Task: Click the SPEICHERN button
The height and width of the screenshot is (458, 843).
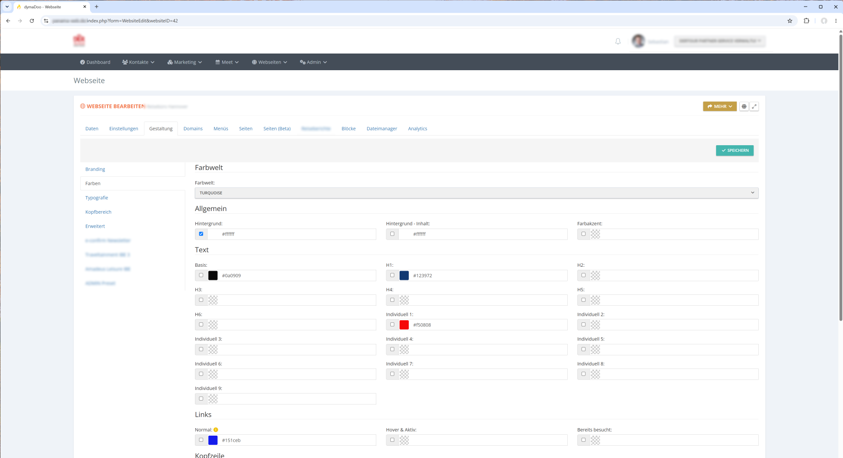Action: click(735, 150)
